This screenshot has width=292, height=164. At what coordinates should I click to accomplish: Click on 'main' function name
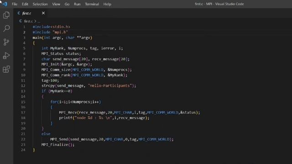coord(37,37)
